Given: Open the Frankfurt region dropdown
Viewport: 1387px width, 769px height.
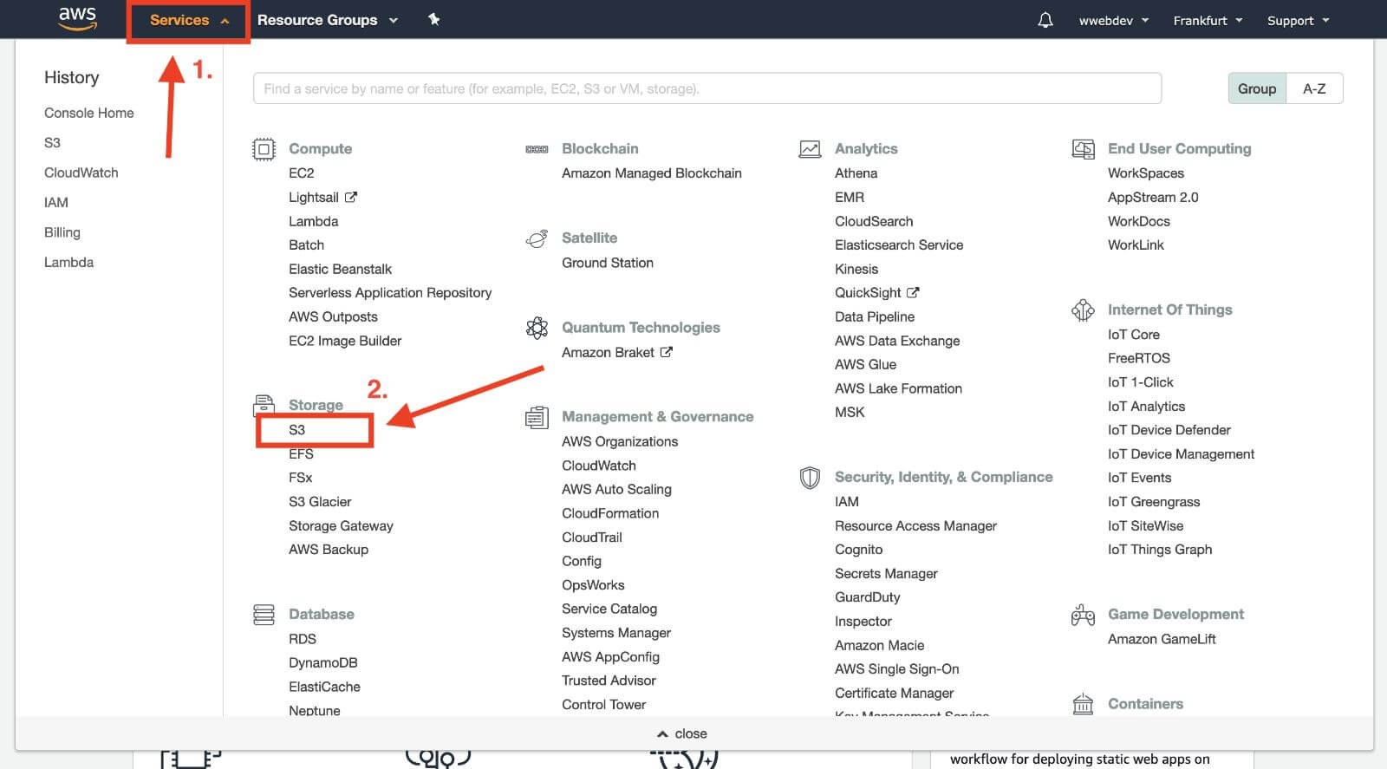Looking at the screenshot, I should point(1208,21).
